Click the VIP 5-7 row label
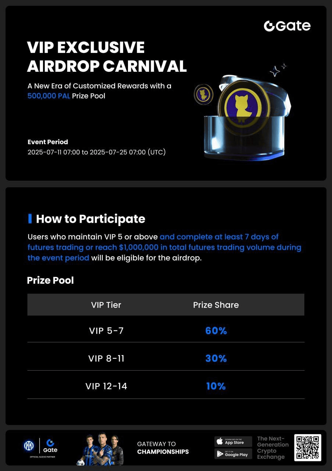Screen dimensions: 332x471 106,330
